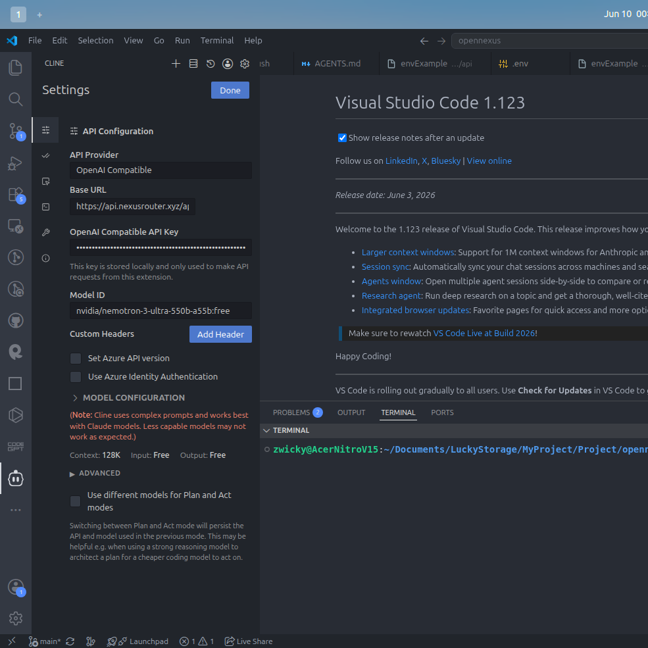648x648 pixels.
Task: Open the CodeGPT view in activity bar
Action: 16,447
